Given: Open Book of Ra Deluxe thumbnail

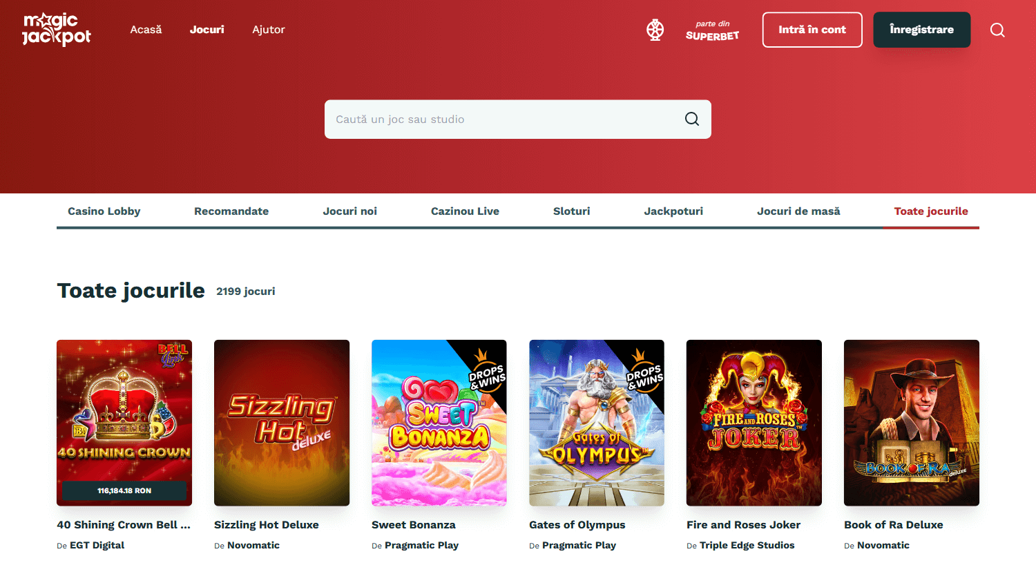Looking at the screenshot, I should 912,423.
